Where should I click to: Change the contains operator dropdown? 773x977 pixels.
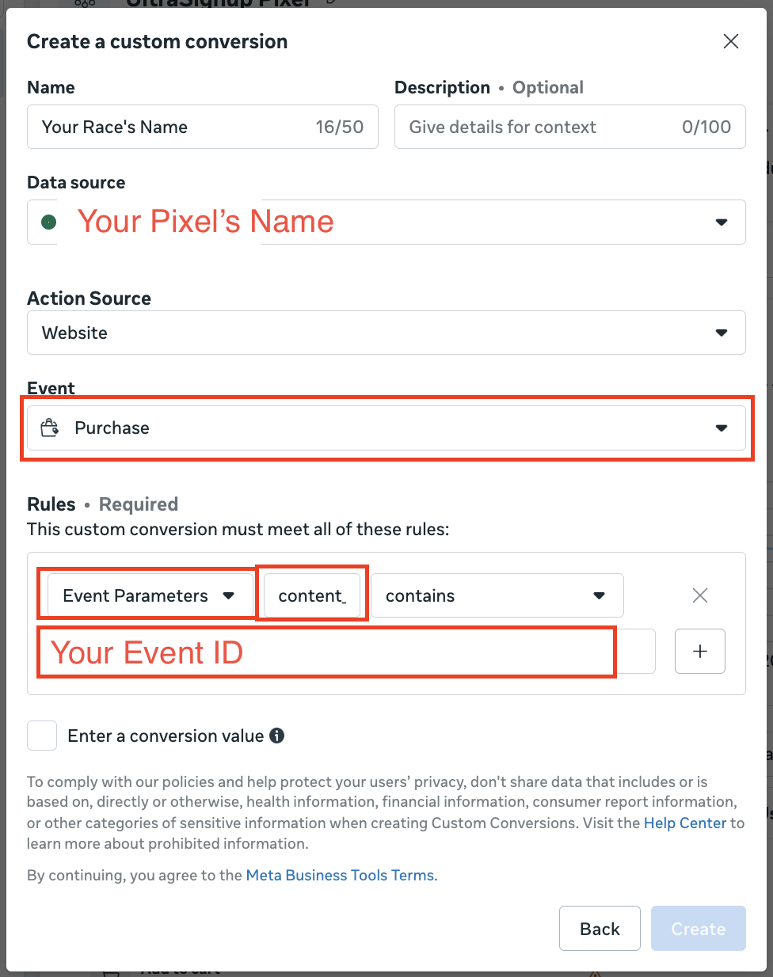[497, 595]
